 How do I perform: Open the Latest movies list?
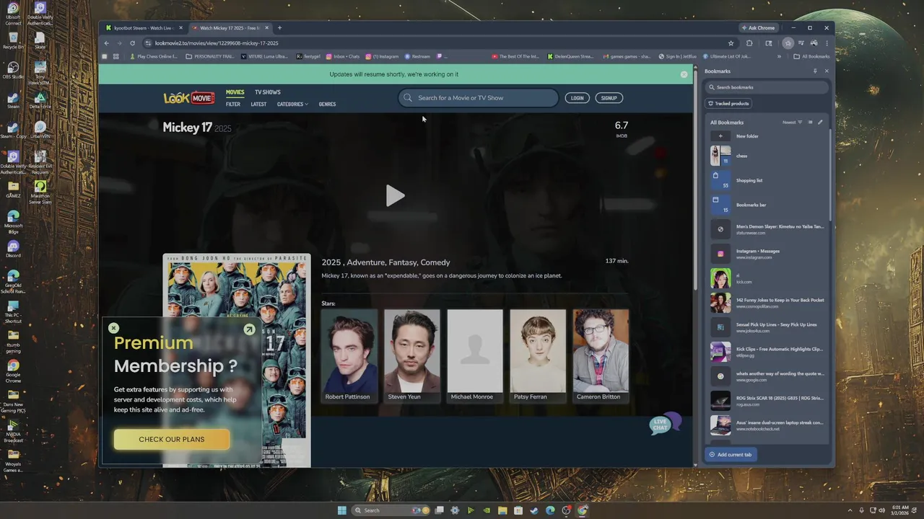click(258, 105)
